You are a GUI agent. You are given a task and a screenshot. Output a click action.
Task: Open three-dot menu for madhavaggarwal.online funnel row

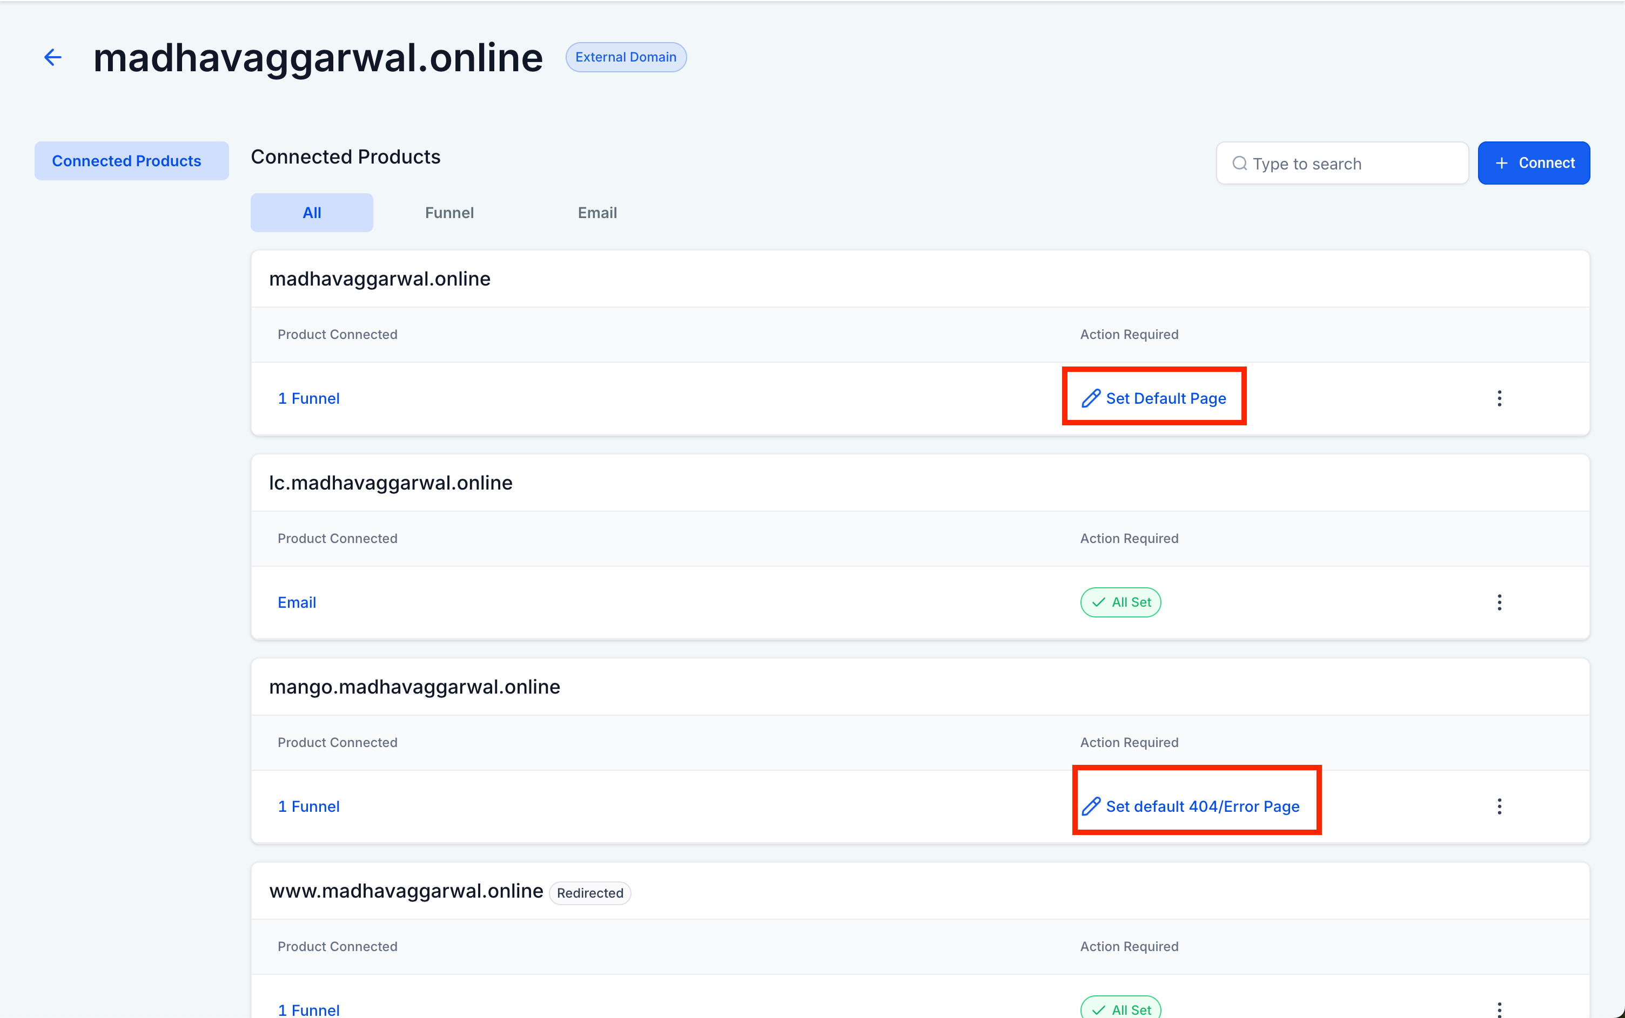pyautogui.click(x=1499, y=398)
